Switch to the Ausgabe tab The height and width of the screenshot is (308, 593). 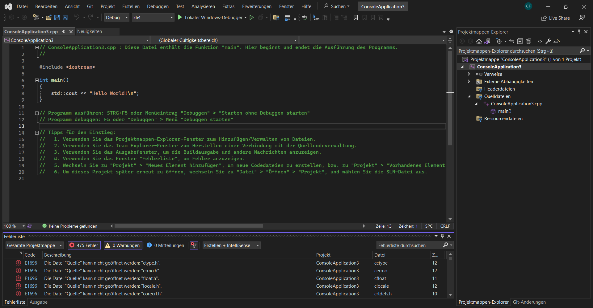click(38, 302)
